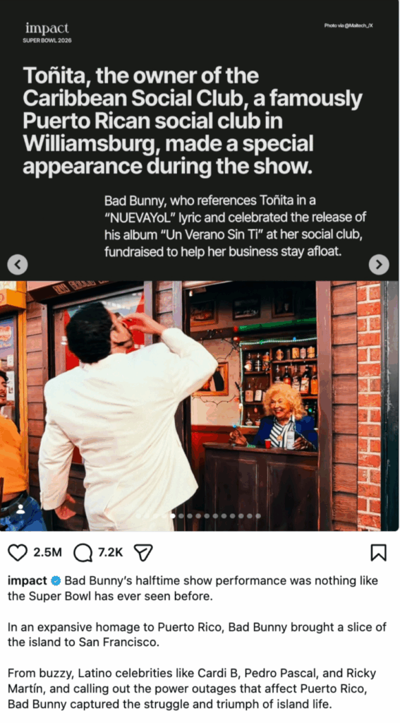Click the blue verified badge

pos(56,580)
